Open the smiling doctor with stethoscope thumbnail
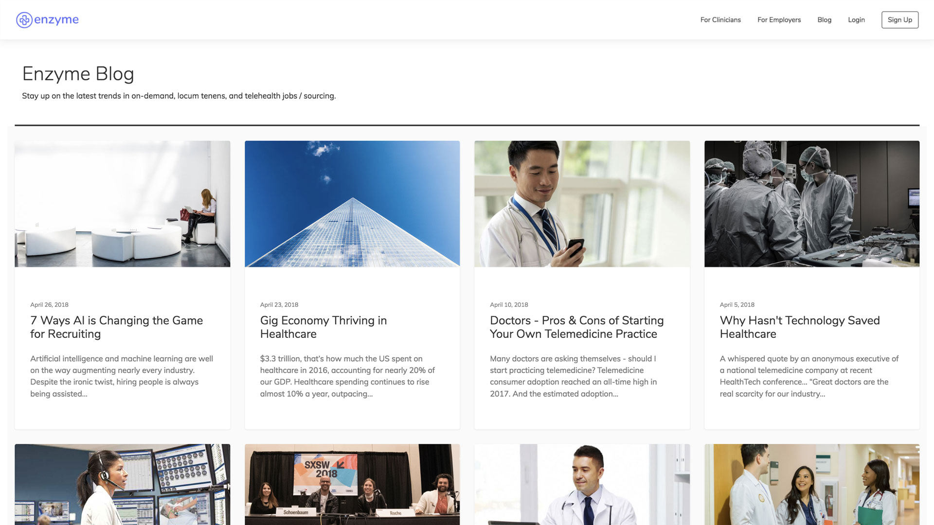Viewport: 934px width, 525px height. (582, 484)
